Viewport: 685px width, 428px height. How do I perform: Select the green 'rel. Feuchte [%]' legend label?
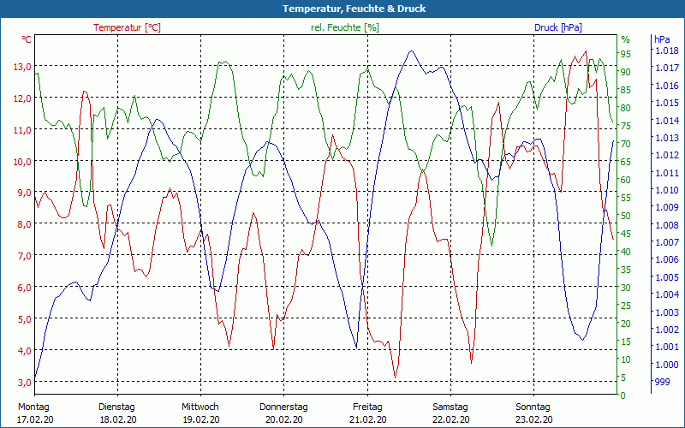(x=345, y=27)
